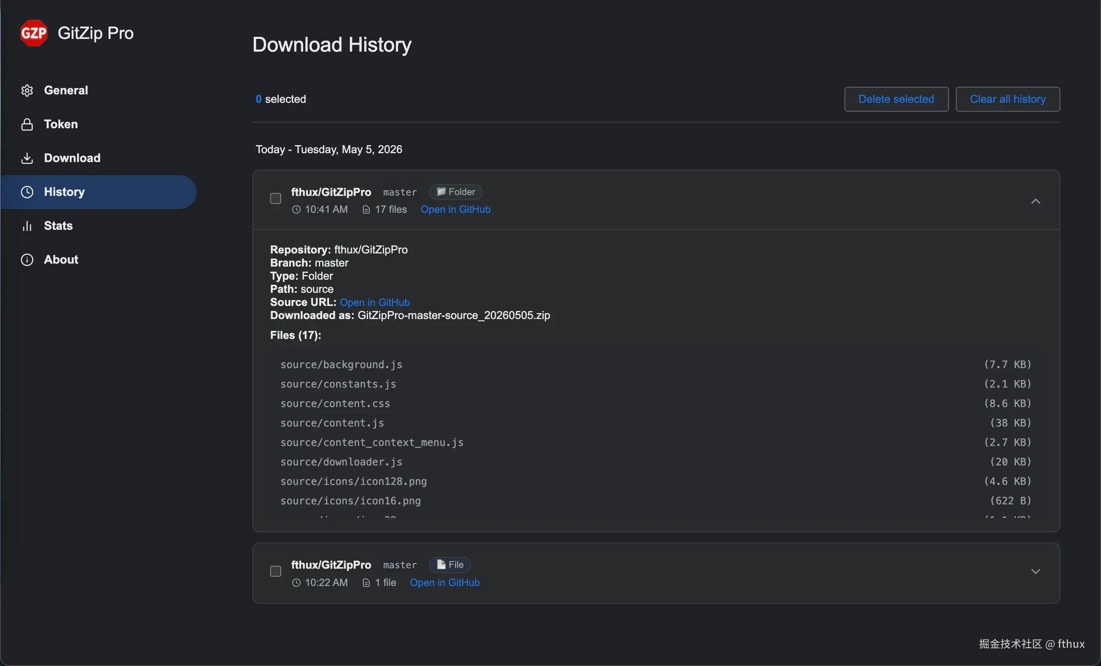Click fthux/GitZipPro title of folder entry

click(331, 192)
